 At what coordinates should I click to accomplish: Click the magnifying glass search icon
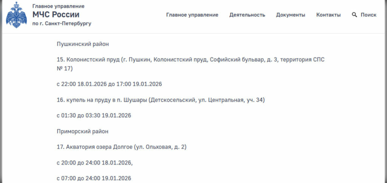pyautogui.click(x=354, y=15)
